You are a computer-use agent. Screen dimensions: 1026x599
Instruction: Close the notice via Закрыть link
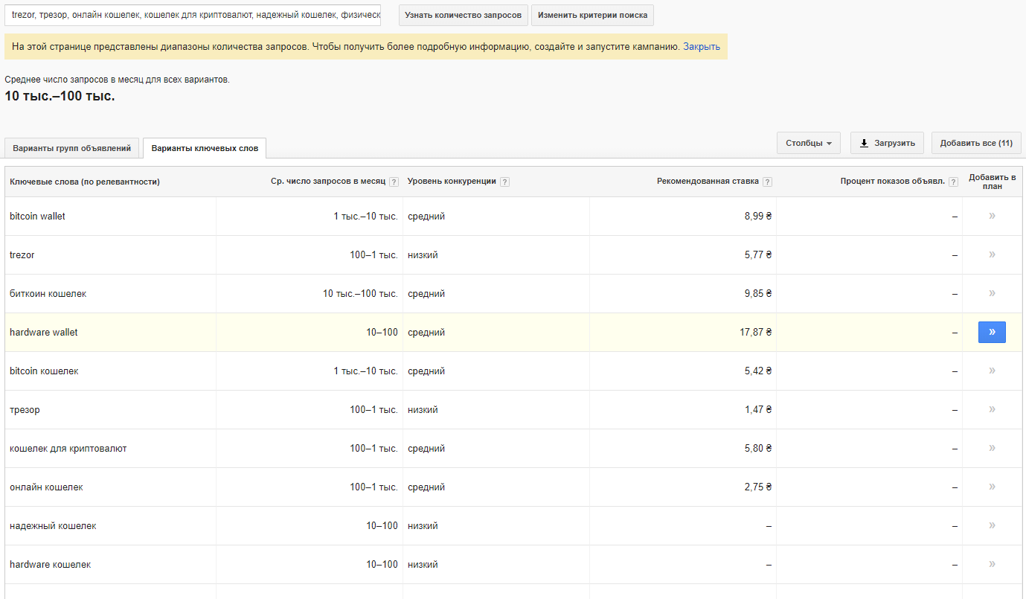(x=702, y=46)
